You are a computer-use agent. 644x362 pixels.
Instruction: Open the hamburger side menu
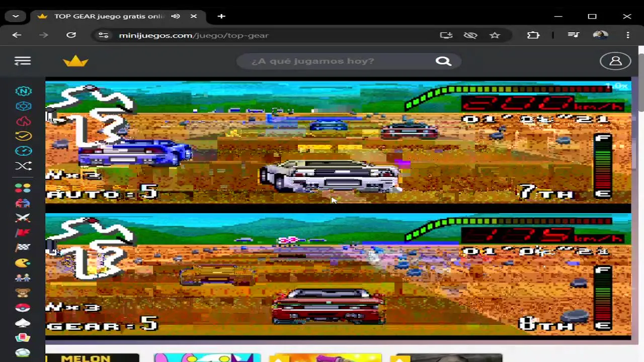pos(23,61)
